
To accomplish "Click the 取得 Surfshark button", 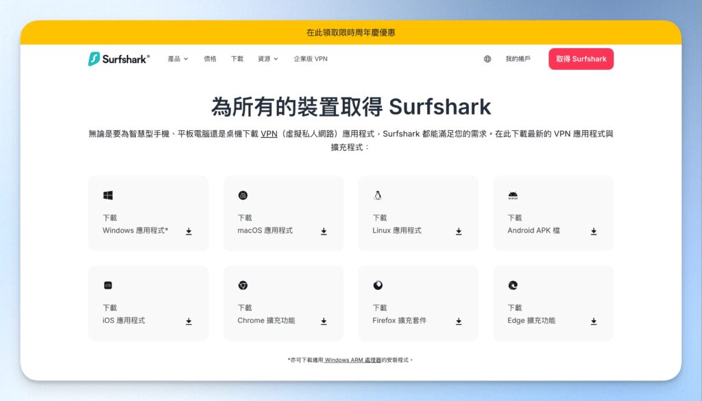I will [x=581, y=59].
